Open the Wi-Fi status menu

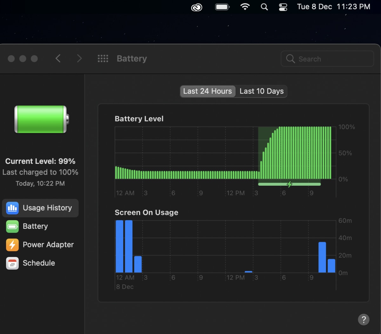[245, 7]
